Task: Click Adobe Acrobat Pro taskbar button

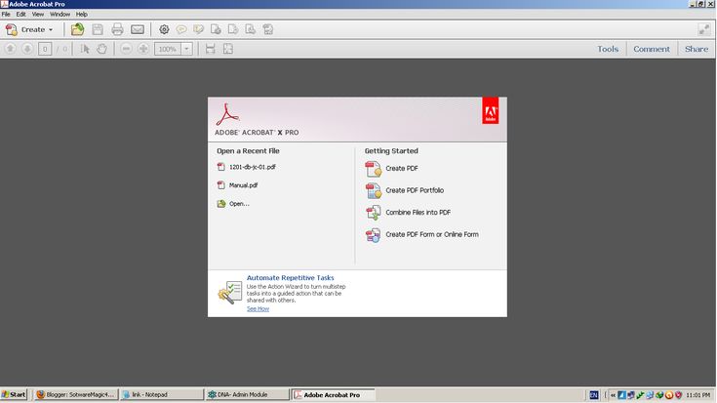Action: tap(334, 394)
